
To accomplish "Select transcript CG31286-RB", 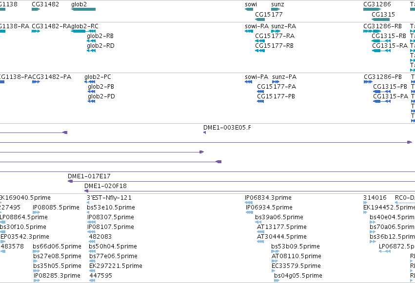I will click(x=372, y=31).
